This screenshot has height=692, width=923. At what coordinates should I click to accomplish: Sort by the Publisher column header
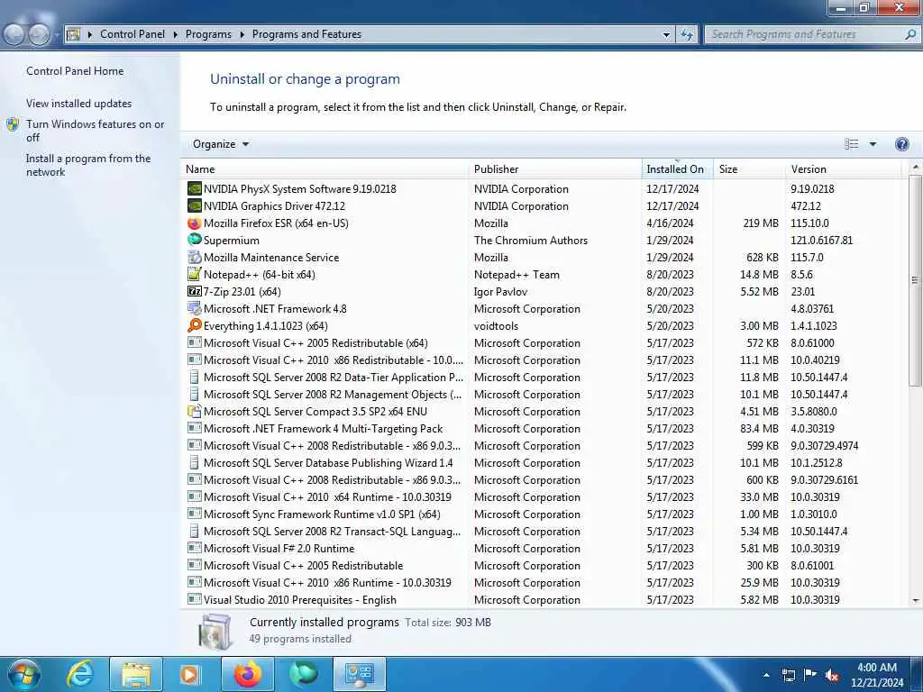(x=555, y=168)
